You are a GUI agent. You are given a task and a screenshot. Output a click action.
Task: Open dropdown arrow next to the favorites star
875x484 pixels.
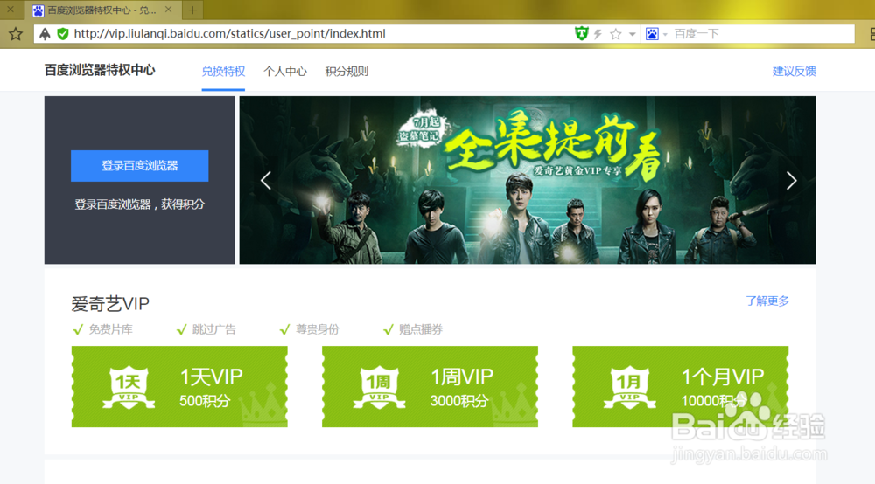pyautogui.click(x=633, y=35)
